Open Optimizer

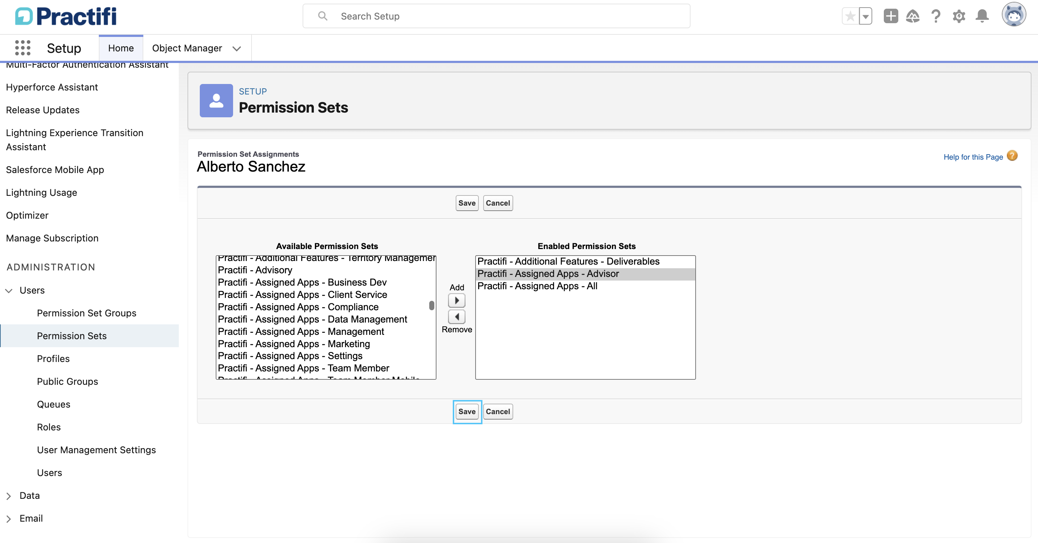tap(27, 215)
